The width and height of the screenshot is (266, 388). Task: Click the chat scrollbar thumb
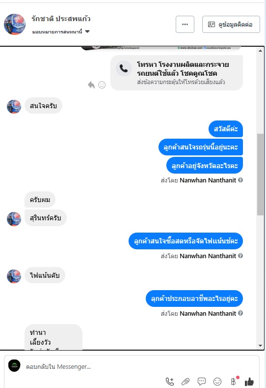coord(260,175)
